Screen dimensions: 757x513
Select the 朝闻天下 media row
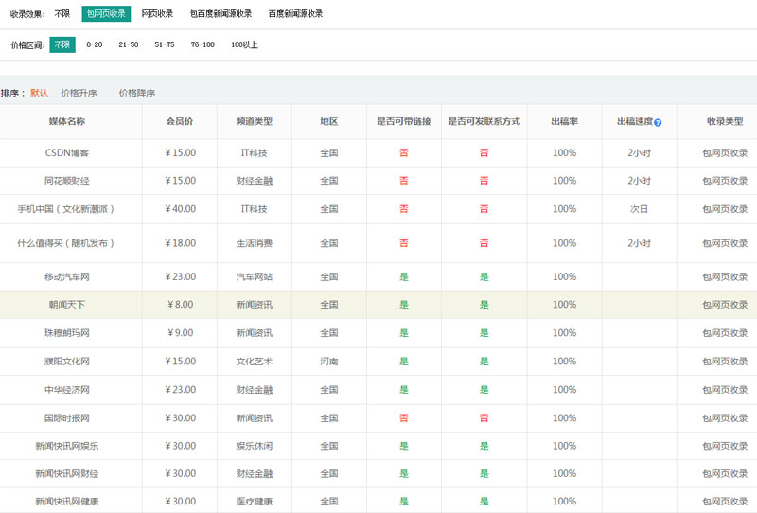[x=67, y=305]
